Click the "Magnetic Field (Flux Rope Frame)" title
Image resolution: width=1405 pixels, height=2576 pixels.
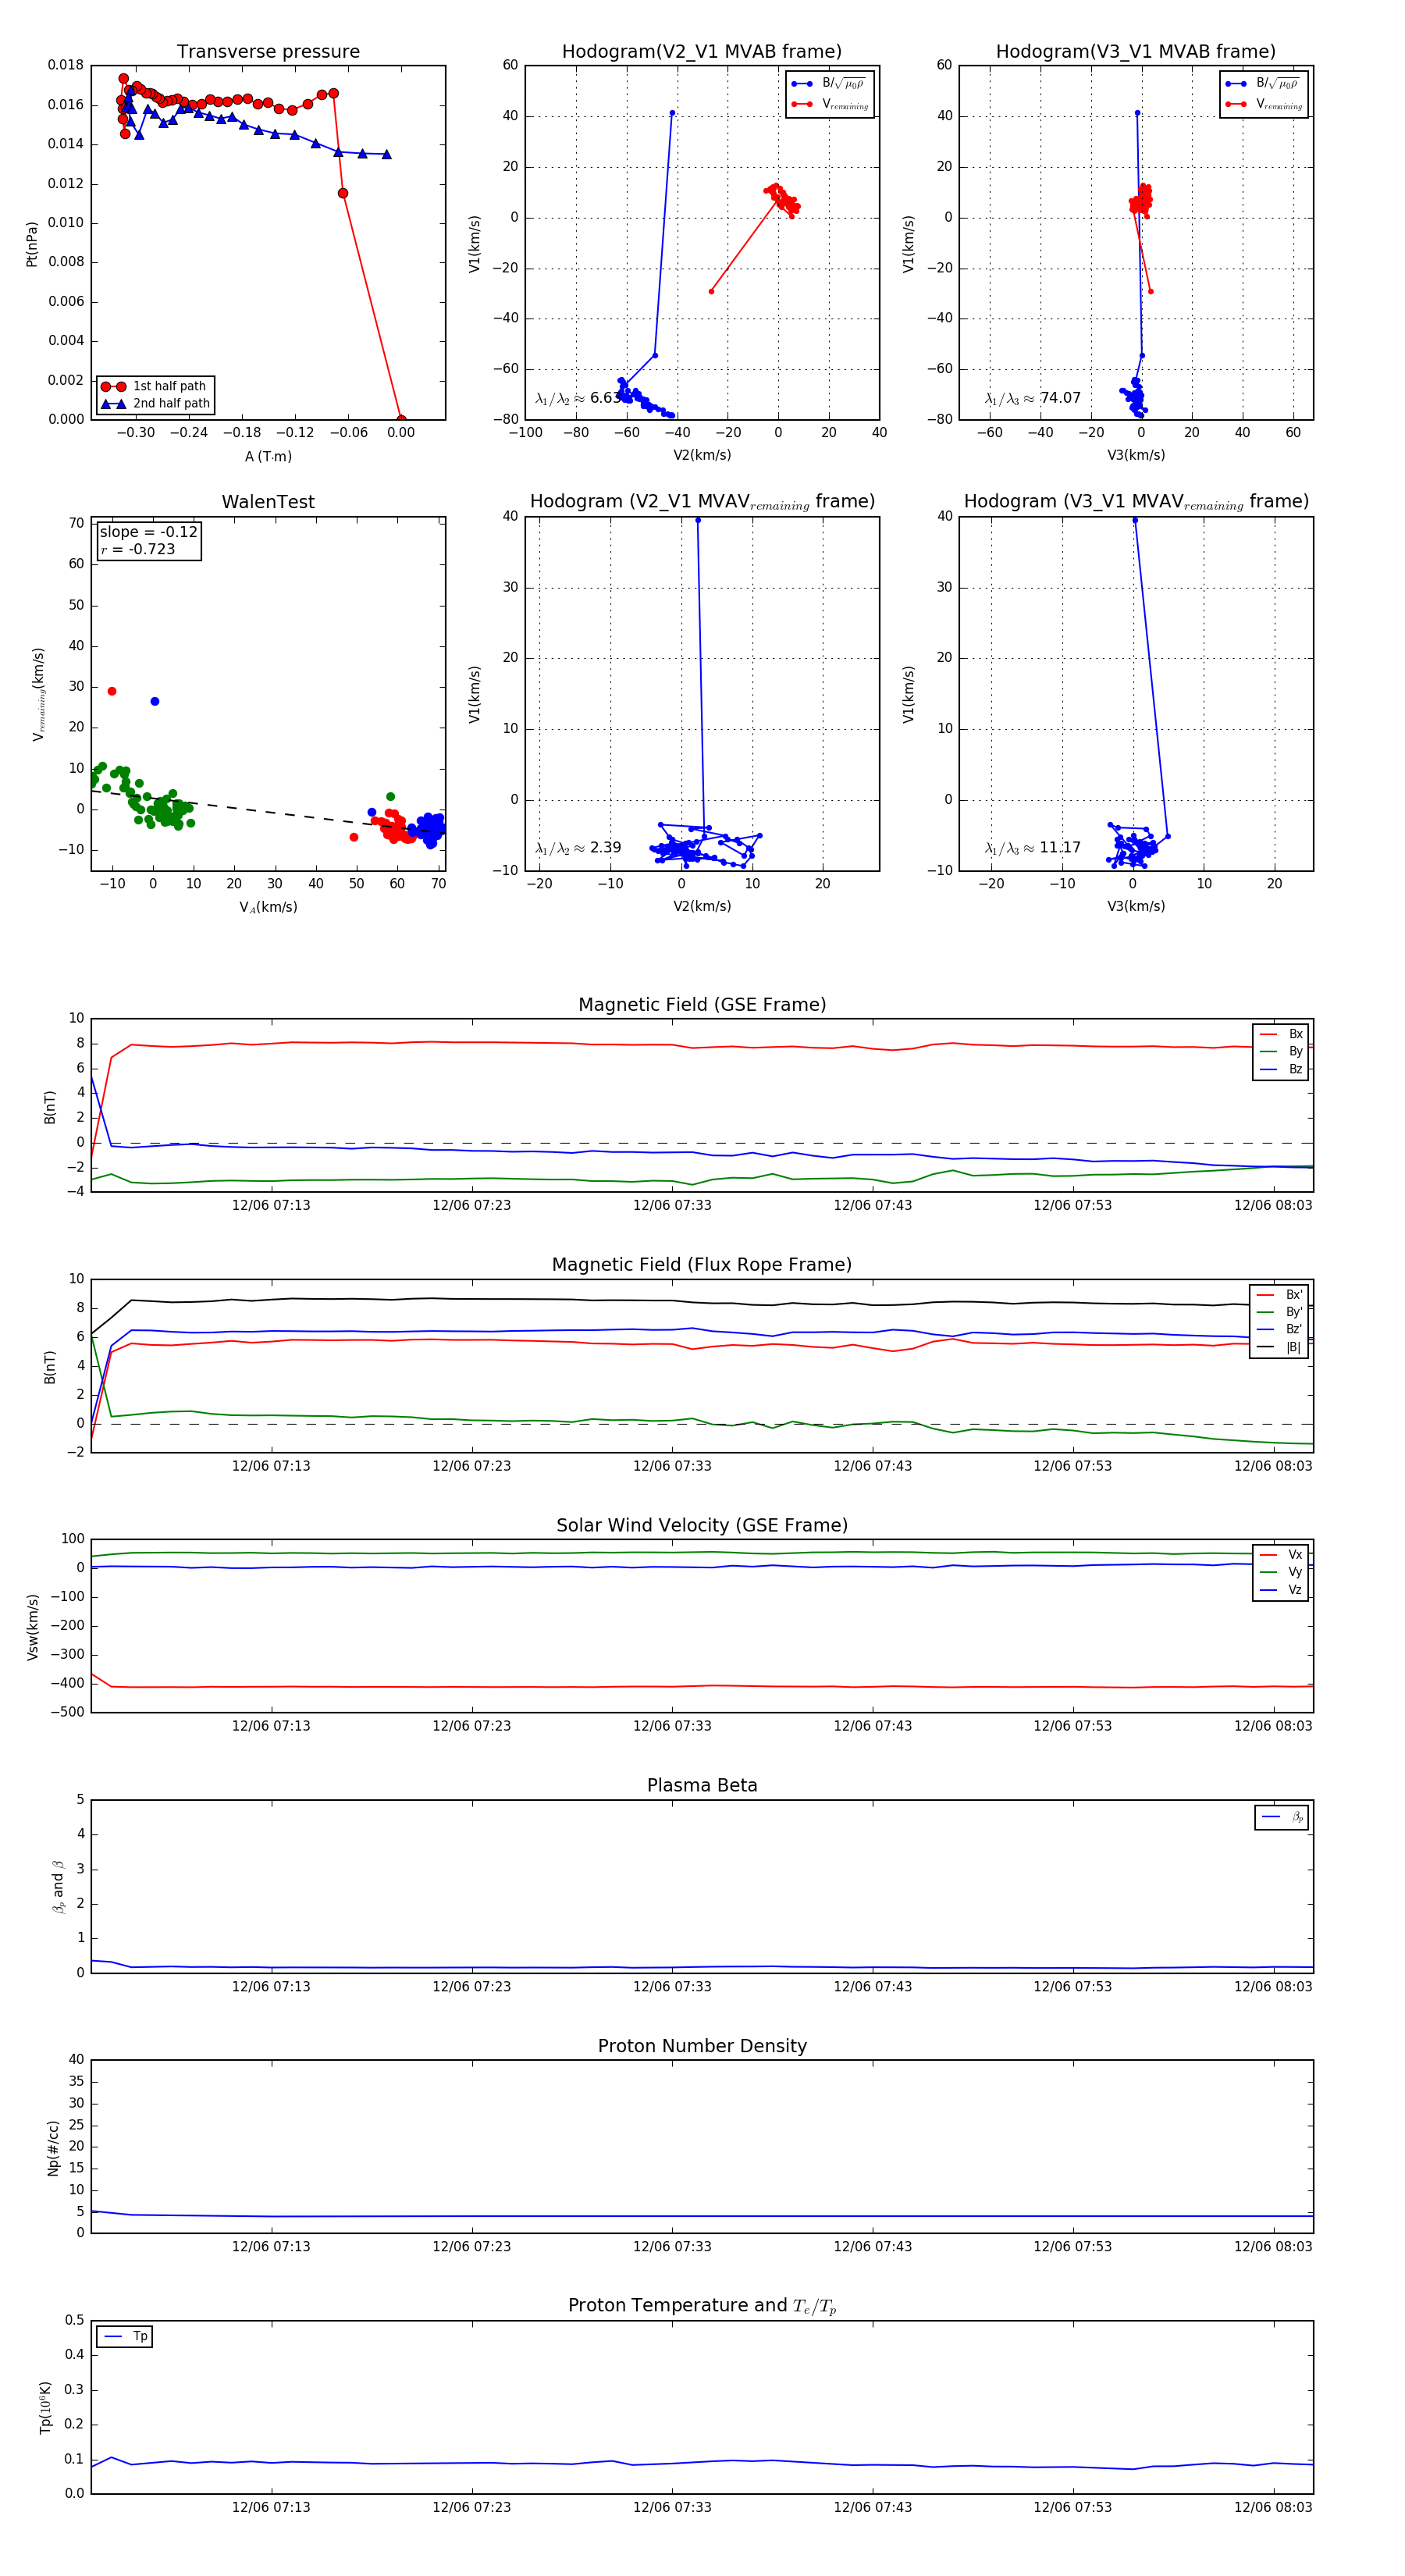click(701, 1265)
